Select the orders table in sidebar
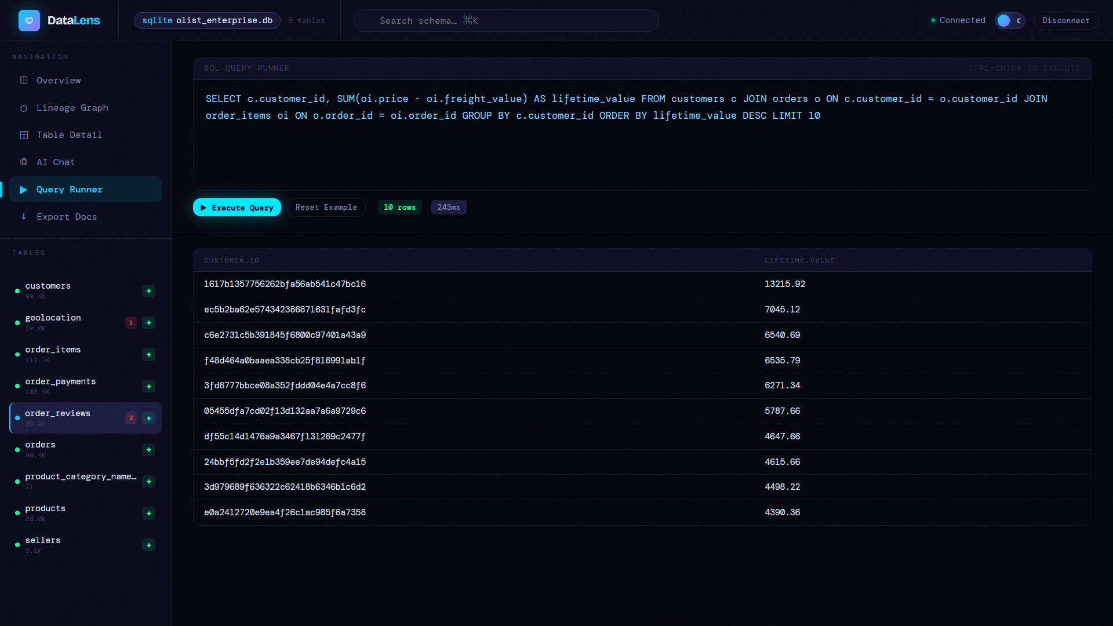Screen dimensions: 1113x626 click(85, 450)
